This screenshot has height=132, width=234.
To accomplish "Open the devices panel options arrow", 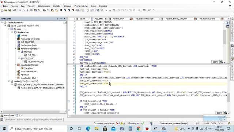I will pyautogui.click(x=57, y=19).
